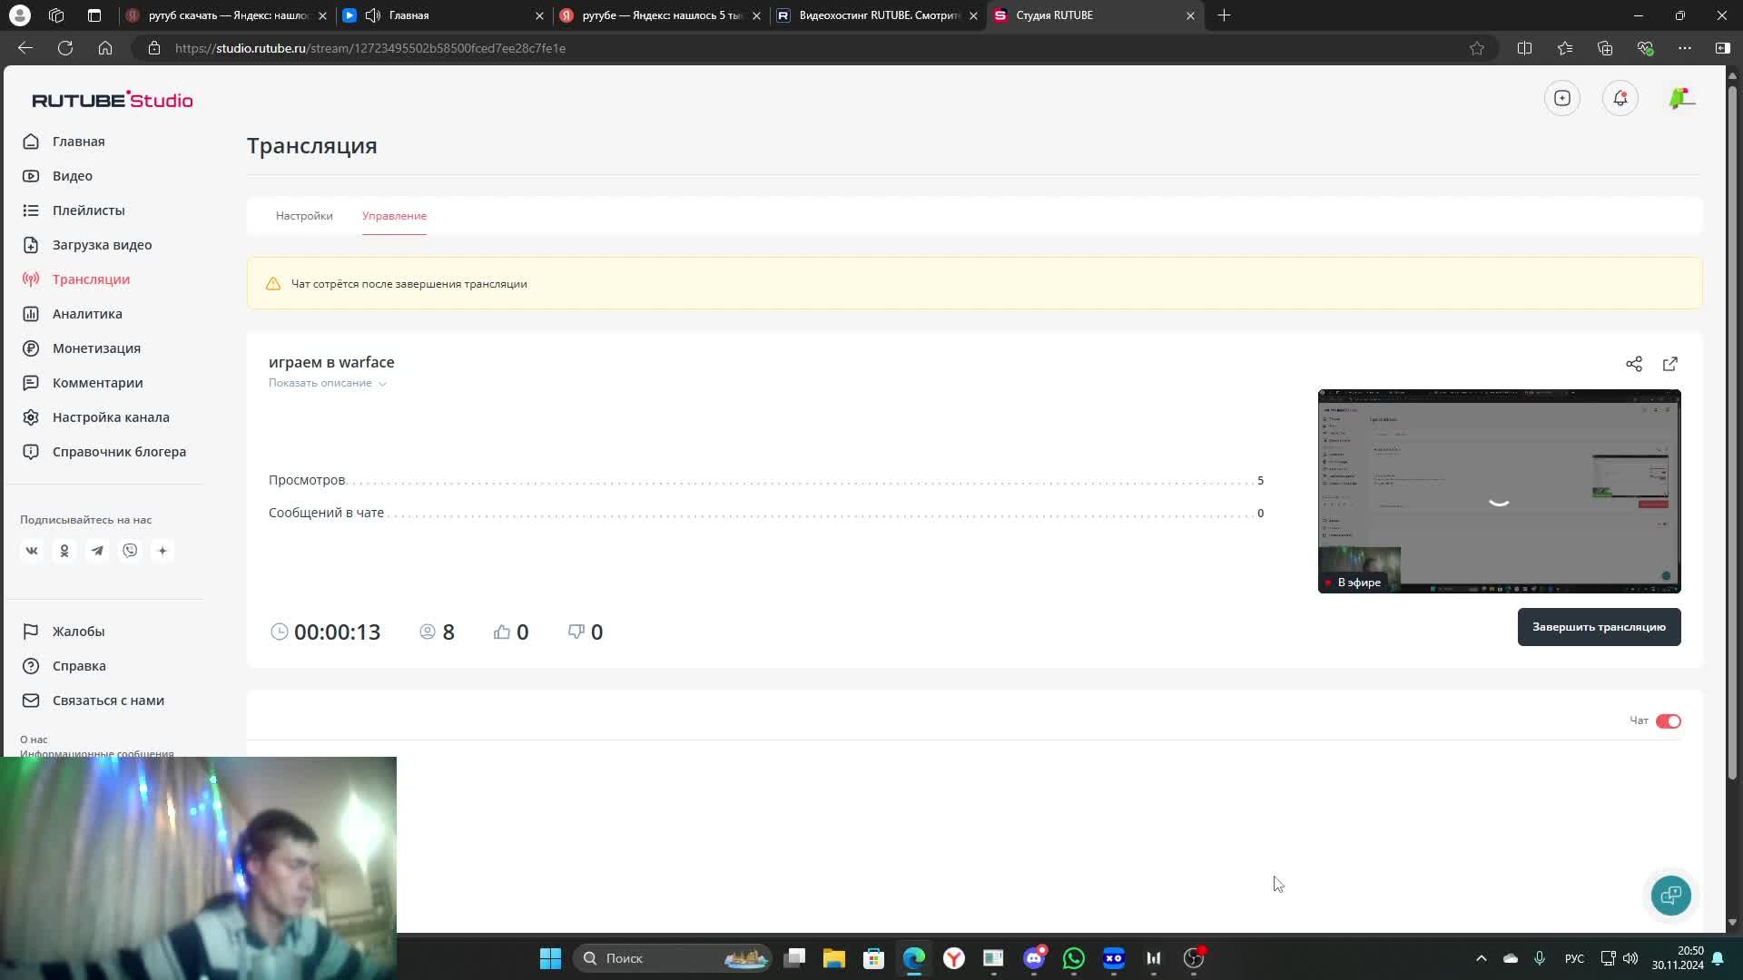1743x980 pixels.
Task: Click the user avatar icon
Action: point(1680,98)
